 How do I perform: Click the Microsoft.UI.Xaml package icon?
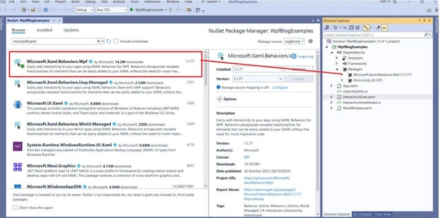[x=17, y=104]
